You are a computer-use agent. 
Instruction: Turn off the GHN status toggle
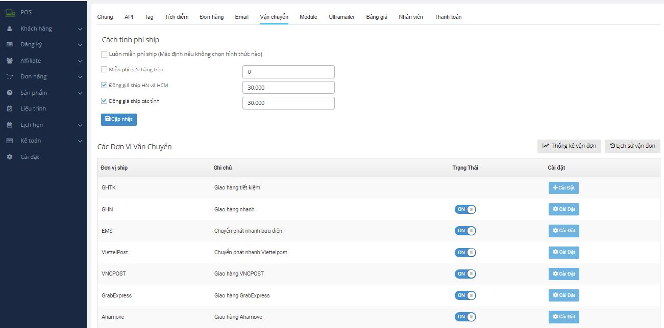point(465,209)
